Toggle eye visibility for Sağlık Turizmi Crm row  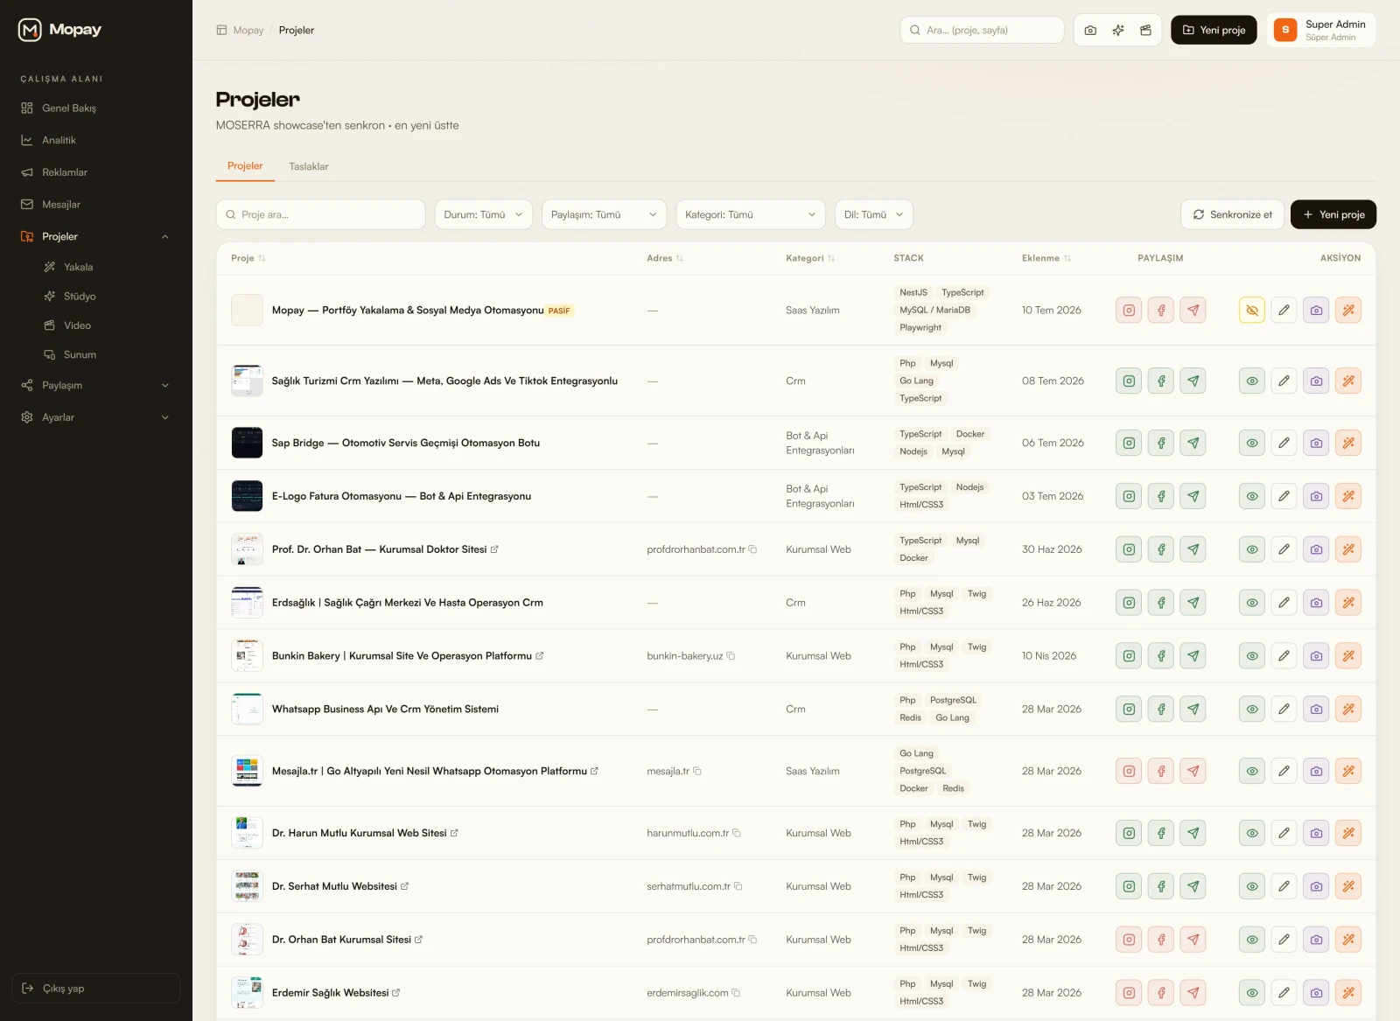coord(1252,381)
